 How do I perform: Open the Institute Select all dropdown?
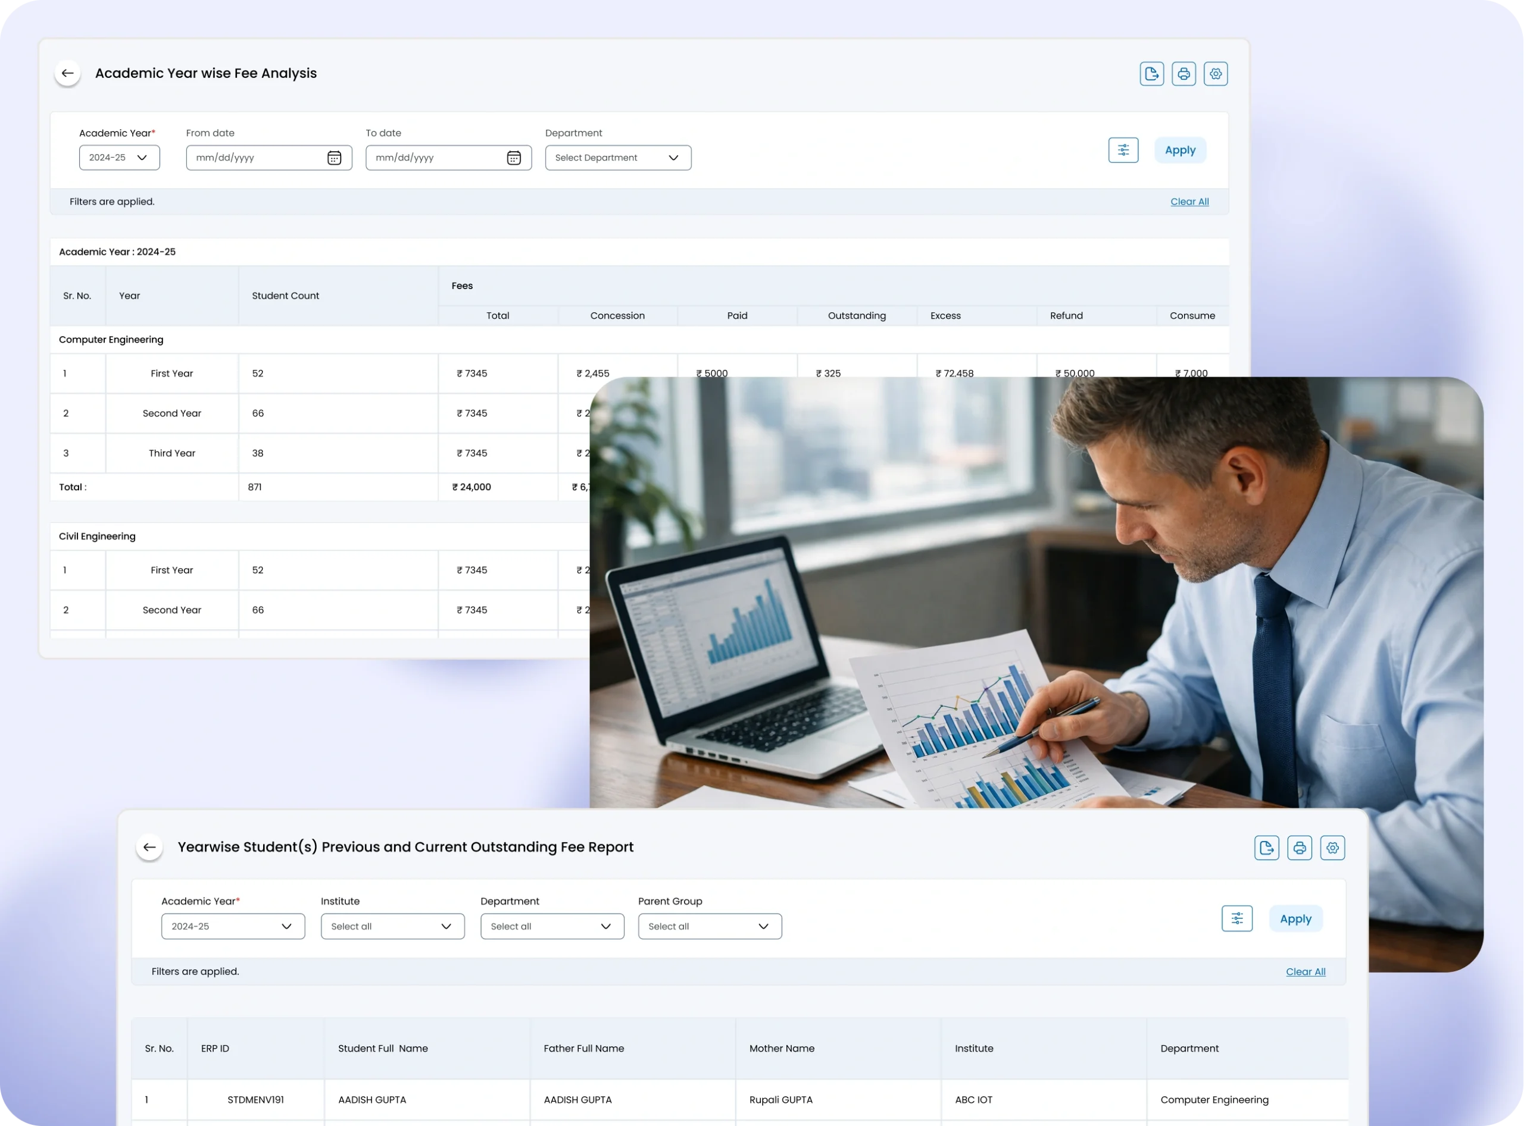392,926
